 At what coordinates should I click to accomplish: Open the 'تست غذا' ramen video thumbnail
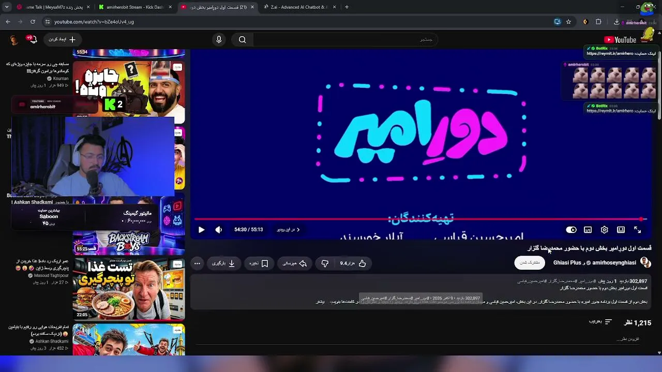coord(129,289)
